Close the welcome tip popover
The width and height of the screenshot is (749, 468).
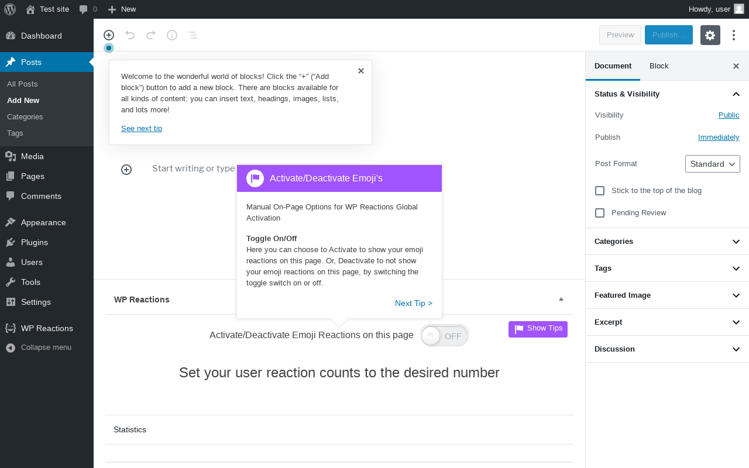point(361,71)
